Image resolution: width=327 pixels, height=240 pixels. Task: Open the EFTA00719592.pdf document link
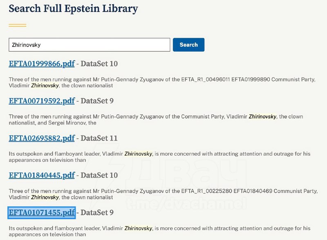pyautogui.click(x=42, y=101)
